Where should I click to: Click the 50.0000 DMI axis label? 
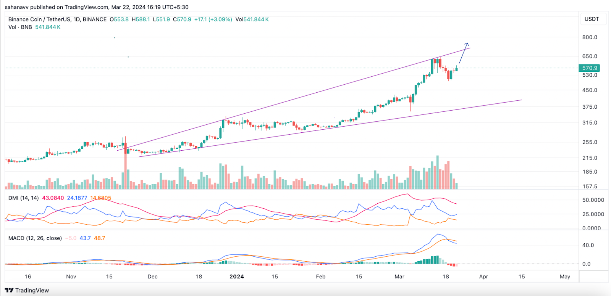click(x=593, y=200)
